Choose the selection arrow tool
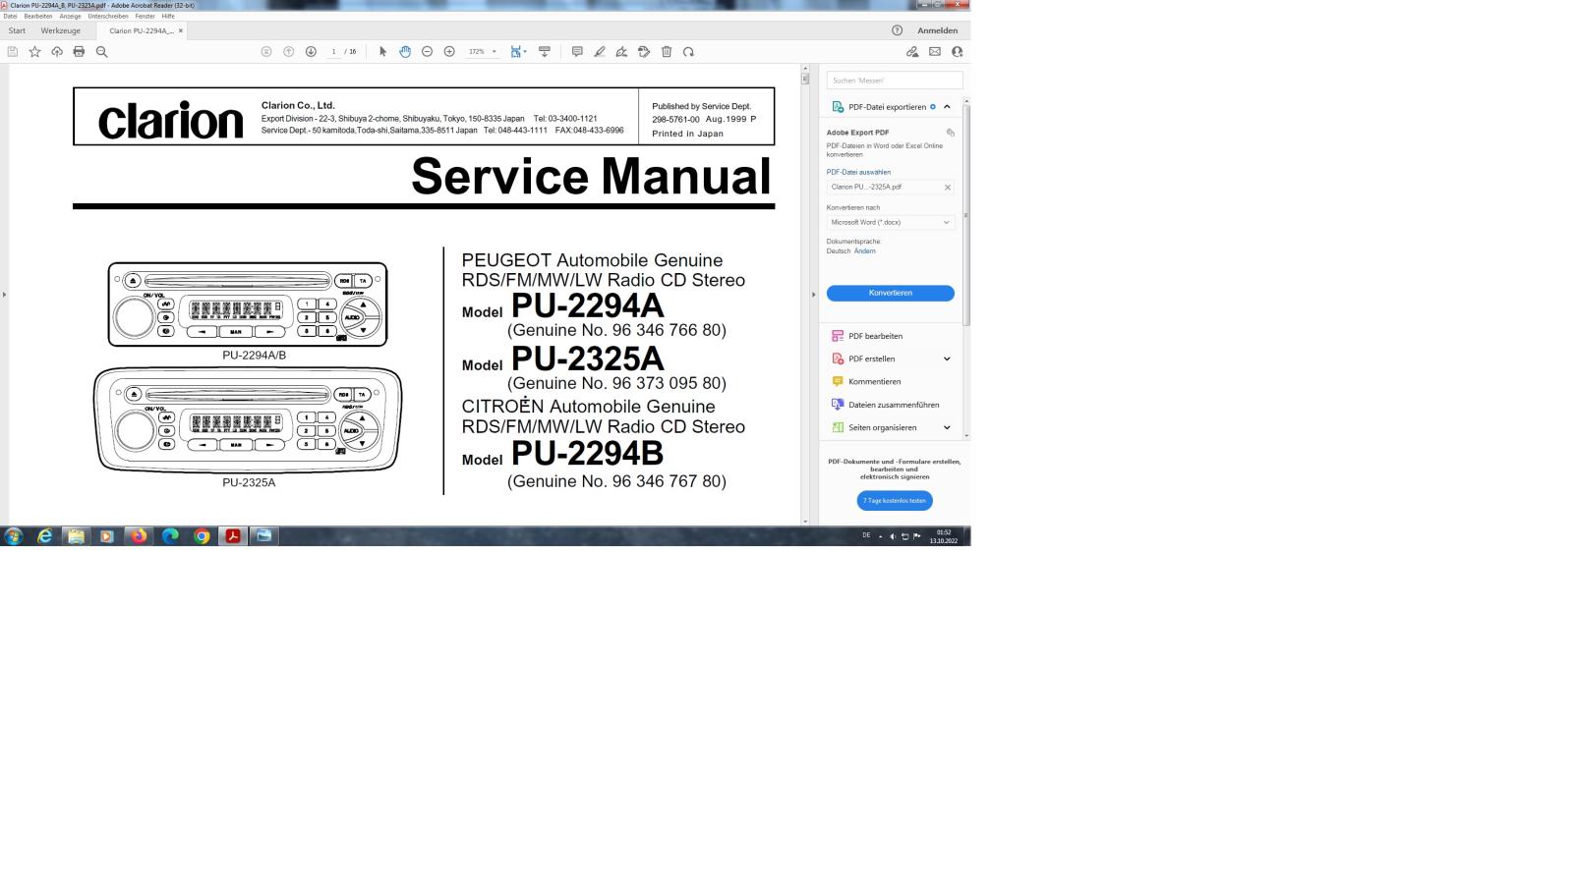 [383, 52]
